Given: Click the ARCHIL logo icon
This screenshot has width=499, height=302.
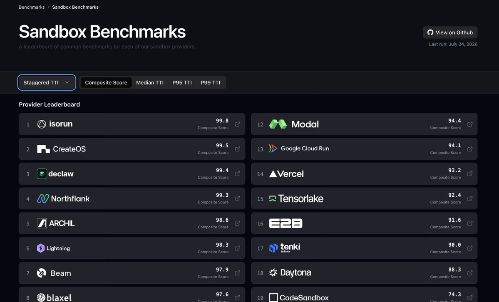Looking at the screenshot, I should click(42, 223).
